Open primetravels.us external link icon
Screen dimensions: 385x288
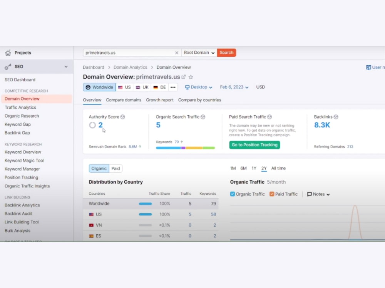183,77
